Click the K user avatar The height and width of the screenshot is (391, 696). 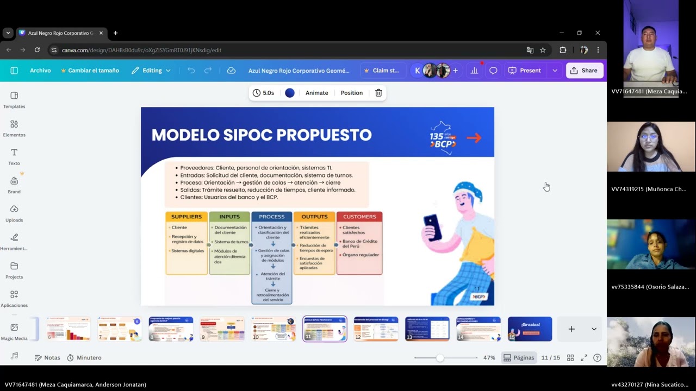point(417,71)
